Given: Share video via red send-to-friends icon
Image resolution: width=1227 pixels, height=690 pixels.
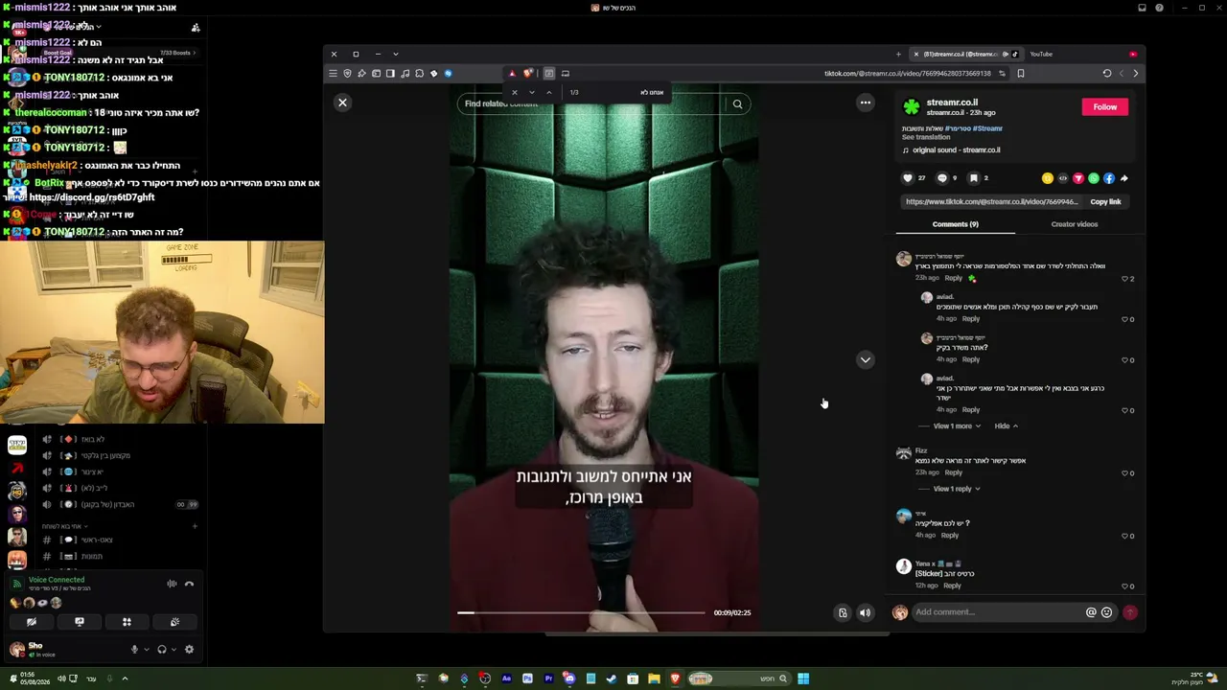Looking at the screenshot, I should pyautogui.click(x=1077, y=178).
